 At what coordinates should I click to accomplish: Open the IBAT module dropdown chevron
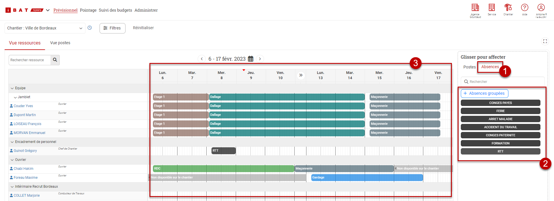pyautogui.click(x=48, y=10)
